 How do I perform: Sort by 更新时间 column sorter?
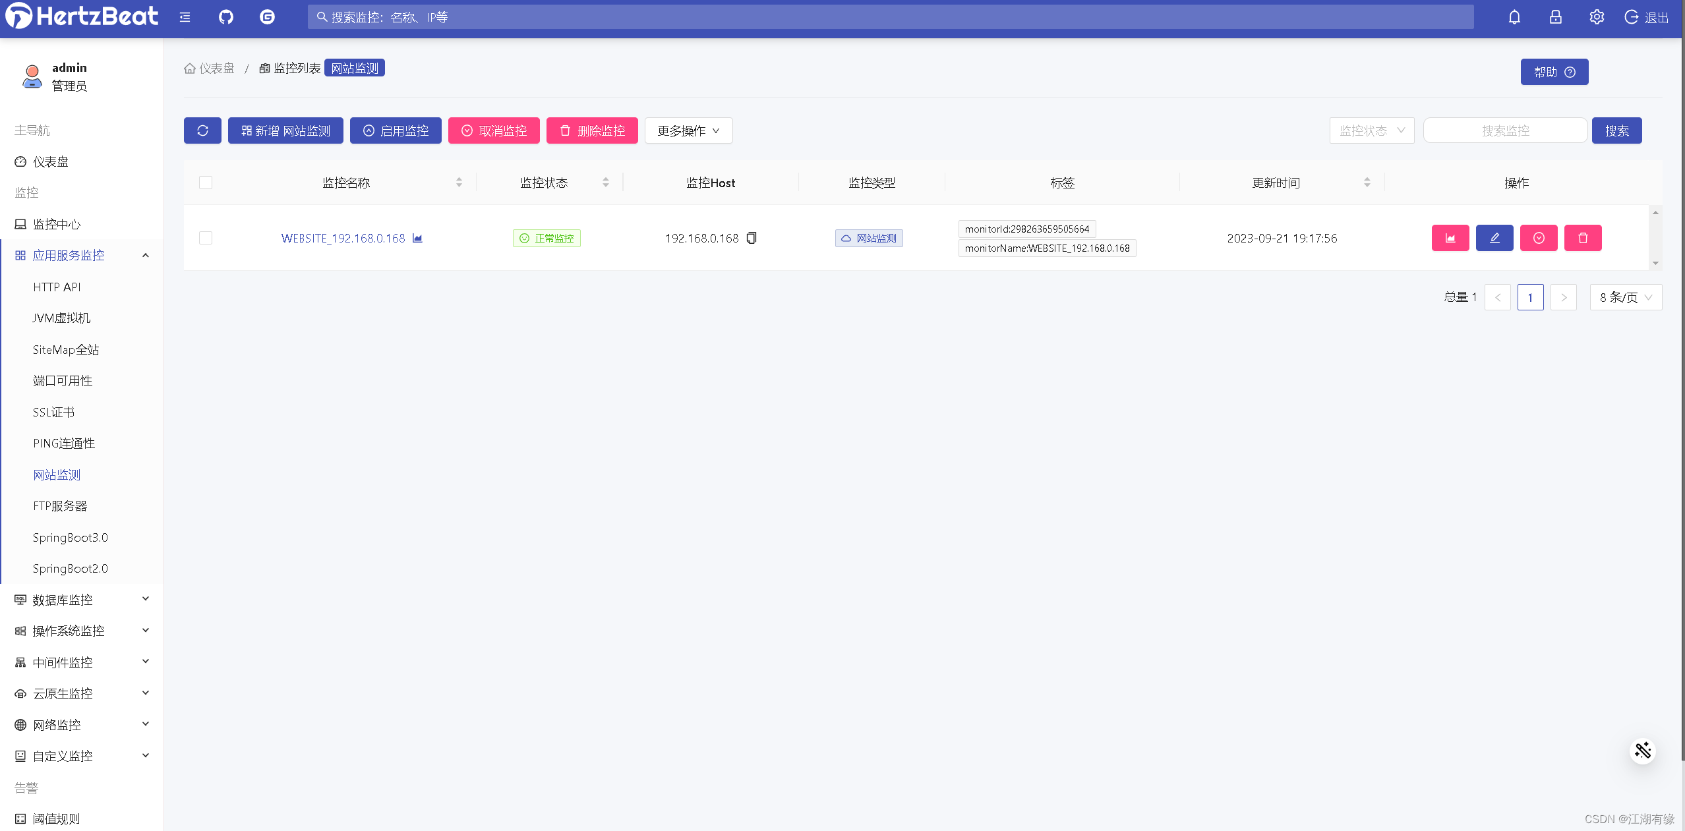[1367, 183]
